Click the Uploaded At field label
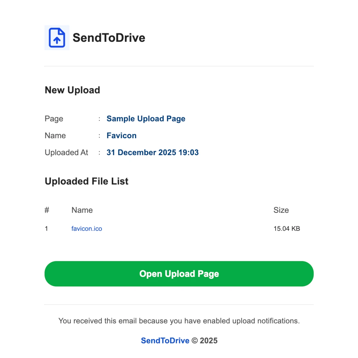Viewport: 358px width, 358px height. click(66, 152)
